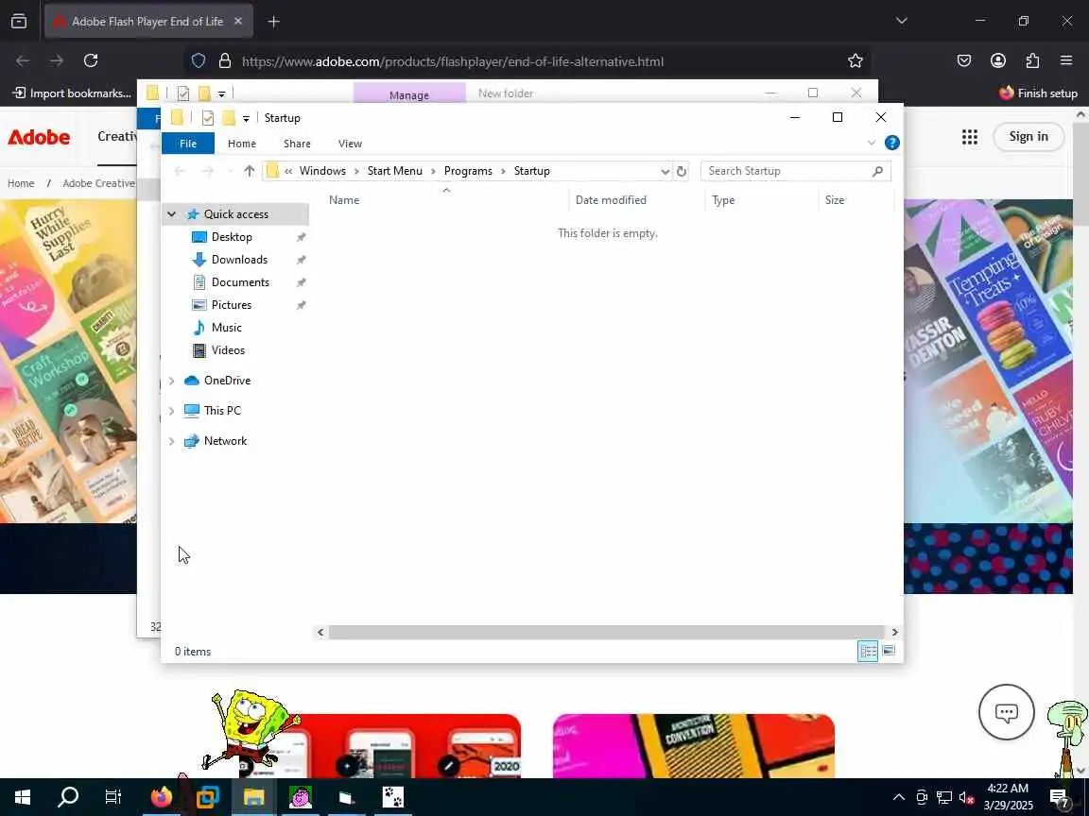The height and width of the screenshot is (816, 1089).
Task: Select Videos in navigation pane
Action: (x=228, y=350)
